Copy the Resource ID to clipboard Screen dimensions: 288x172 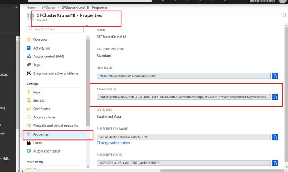pyautogui.click(x=275, y=97)
